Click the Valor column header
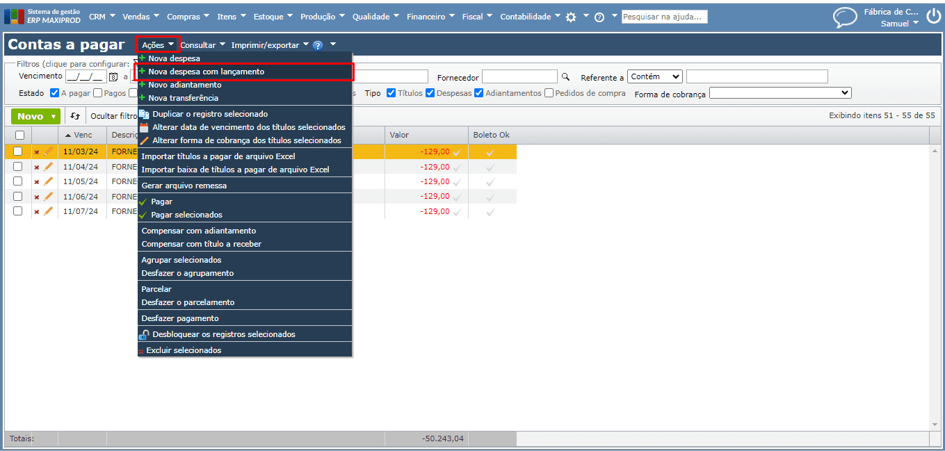Screen dimensions: 945x451 (426, 135)
